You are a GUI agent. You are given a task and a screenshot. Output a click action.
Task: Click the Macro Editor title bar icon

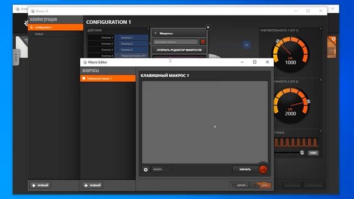[x=85, y=62]
